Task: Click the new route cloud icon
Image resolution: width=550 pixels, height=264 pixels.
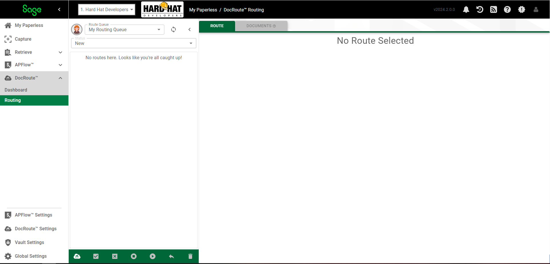Action: pos(77,256)
